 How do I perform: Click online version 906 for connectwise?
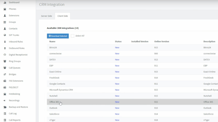click(156, 54)
